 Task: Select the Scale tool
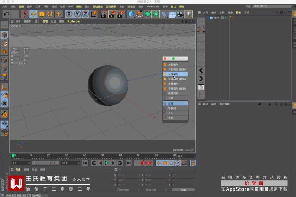[42, 14]
